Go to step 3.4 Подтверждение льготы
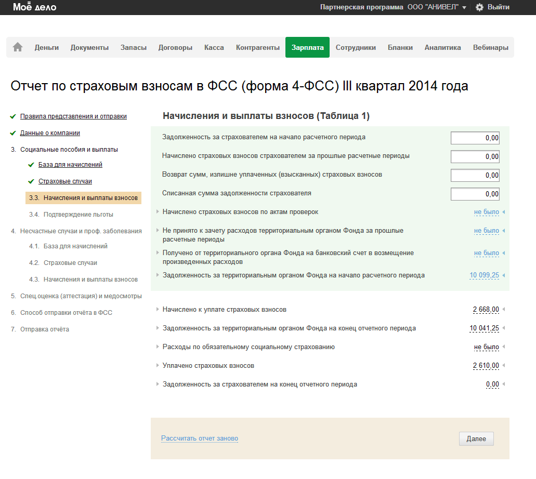536x479 pixels. click(x=78, y=215)
